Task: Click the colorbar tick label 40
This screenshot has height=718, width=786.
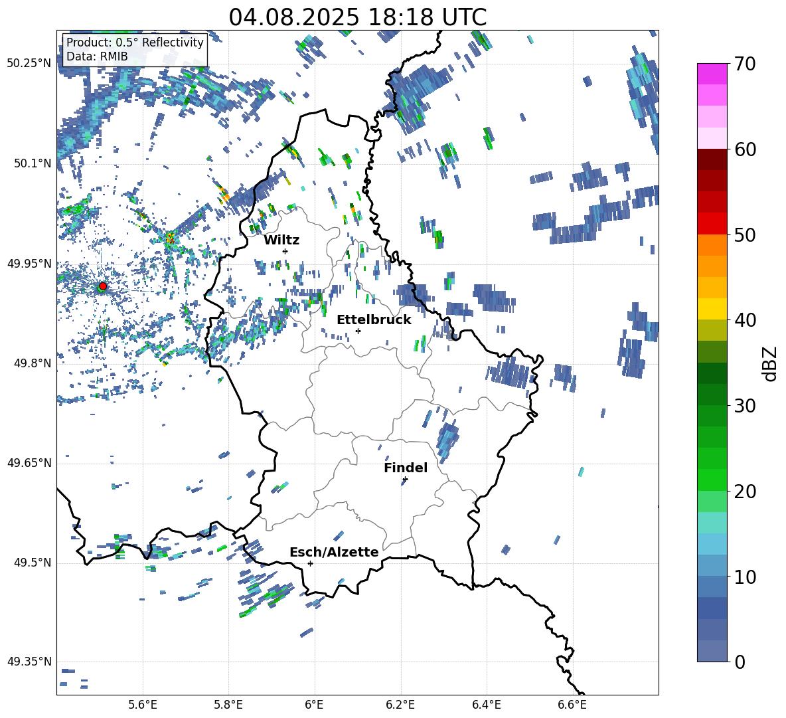Action: pos(745,320)
